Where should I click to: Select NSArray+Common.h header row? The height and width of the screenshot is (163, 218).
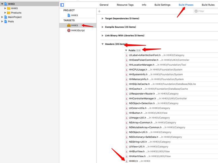point(171,123)
